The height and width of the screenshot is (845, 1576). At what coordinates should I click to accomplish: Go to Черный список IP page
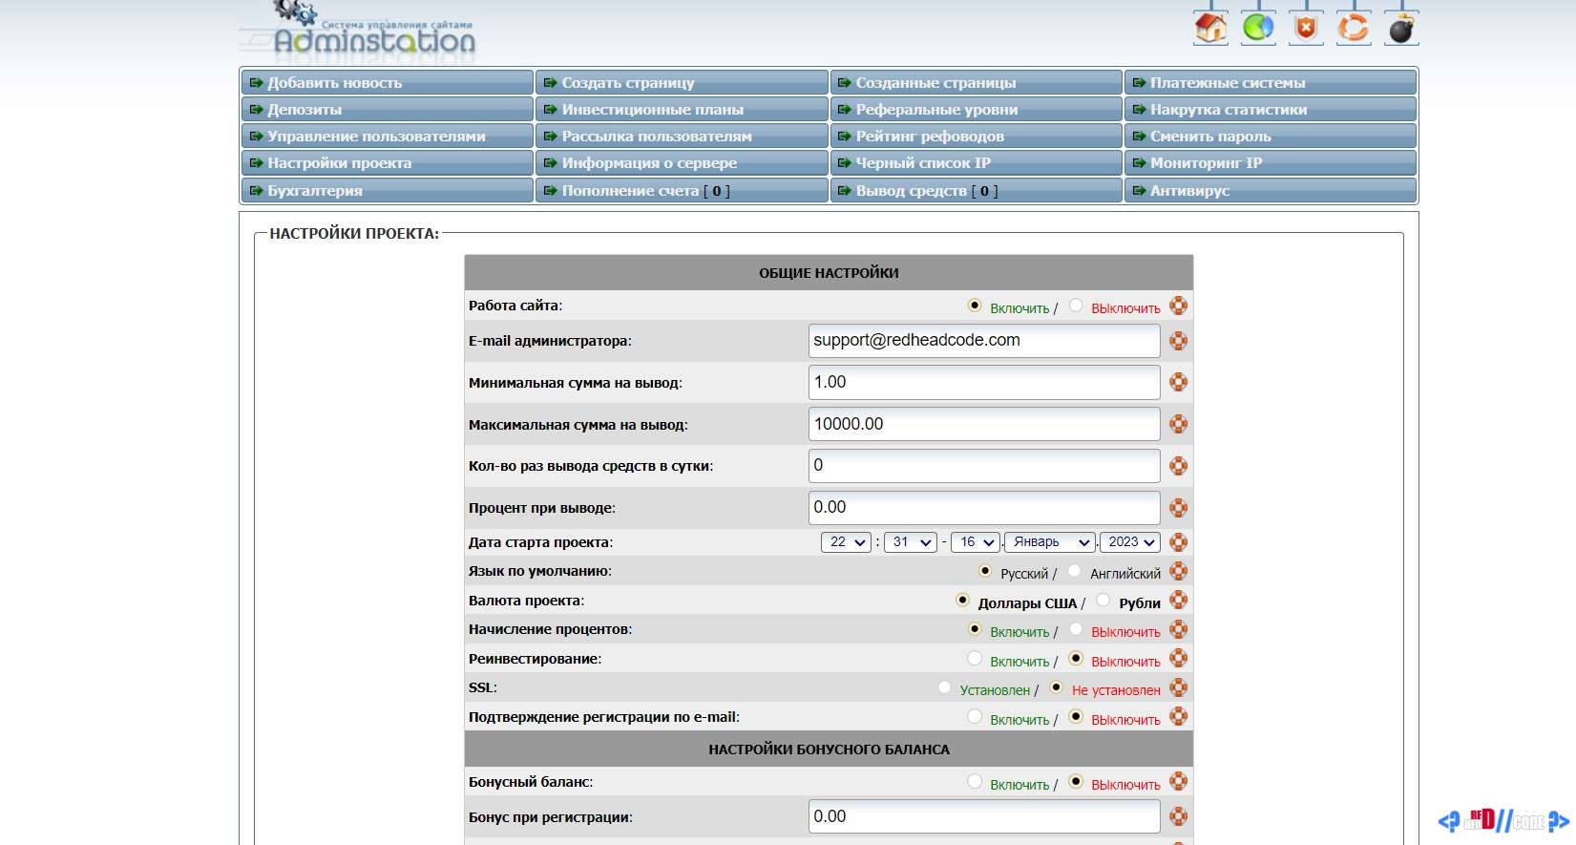976,163
